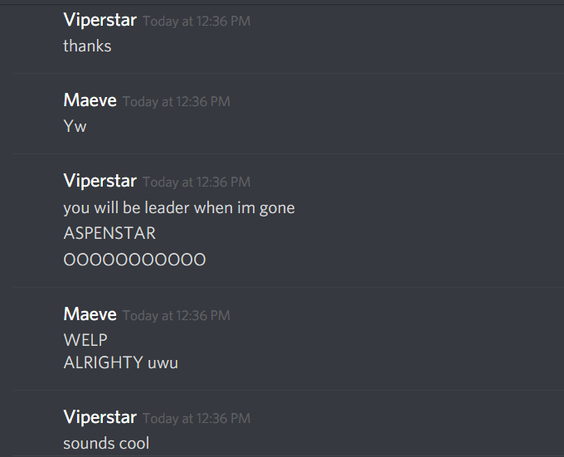The image size is (564, 457).
Task: Click the Maeve username above 'Yw'
Action: [90, 100]
